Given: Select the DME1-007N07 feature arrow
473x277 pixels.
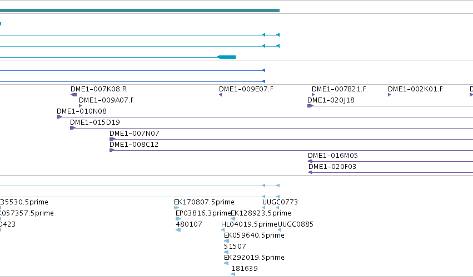Looking at the screenshot, I should [x=112, y=139].
